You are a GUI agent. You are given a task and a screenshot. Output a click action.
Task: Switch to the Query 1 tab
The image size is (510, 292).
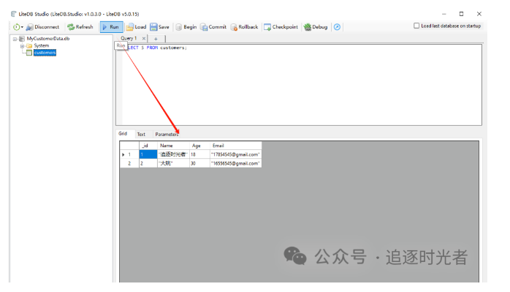tap(129, 39)
